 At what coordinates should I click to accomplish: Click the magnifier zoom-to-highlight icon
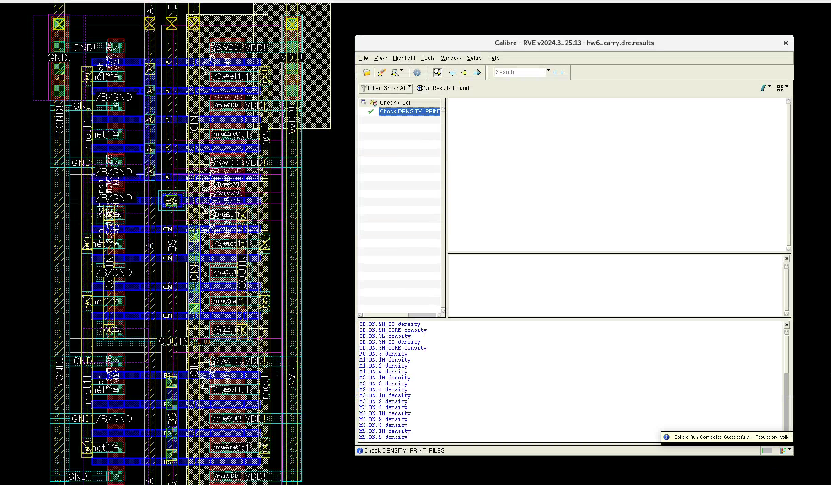[x=396, y=72]
